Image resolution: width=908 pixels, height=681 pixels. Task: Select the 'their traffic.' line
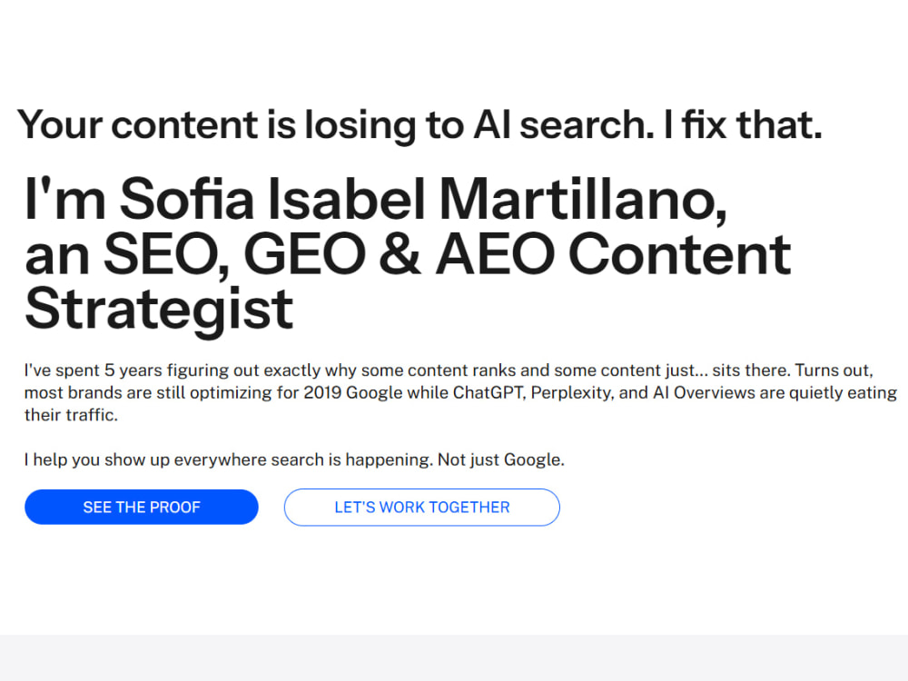(x=71, y=415)
